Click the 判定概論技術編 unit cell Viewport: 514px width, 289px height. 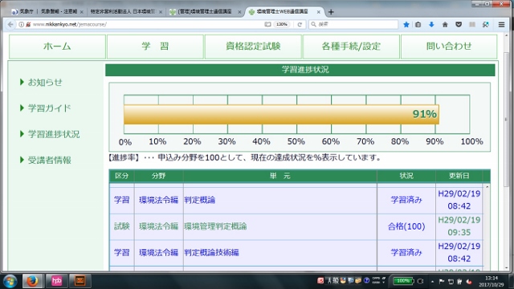point(280,253)
